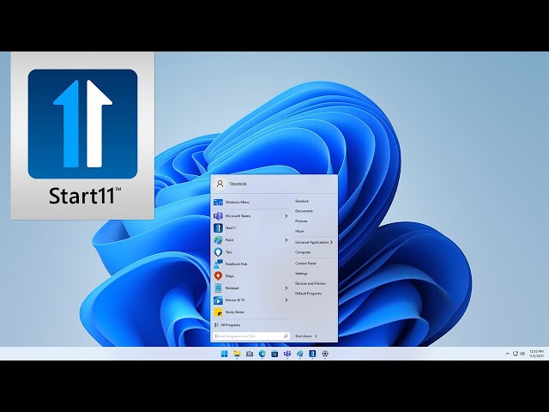Click the volume speaker icon in the tray
The height and width of the screenshot is (412, 549).
[x=522, y=354]
